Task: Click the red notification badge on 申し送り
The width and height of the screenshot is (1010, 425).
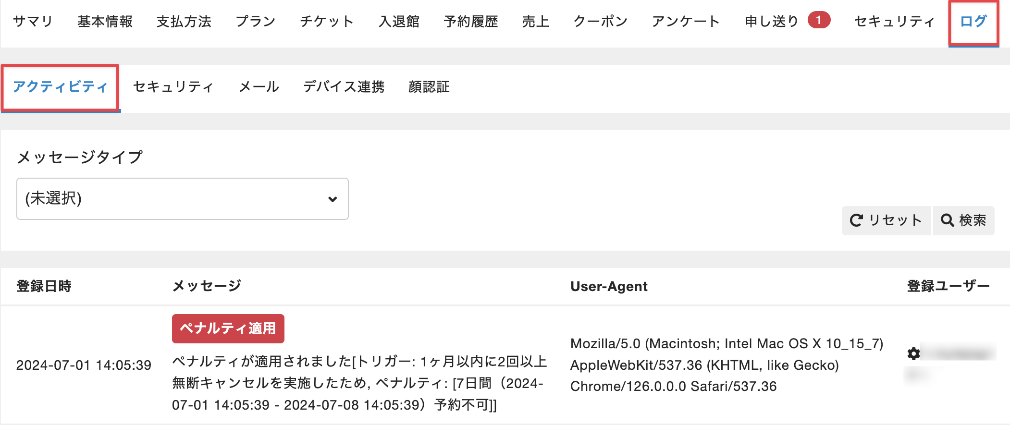Action: [x=819, y=20]
